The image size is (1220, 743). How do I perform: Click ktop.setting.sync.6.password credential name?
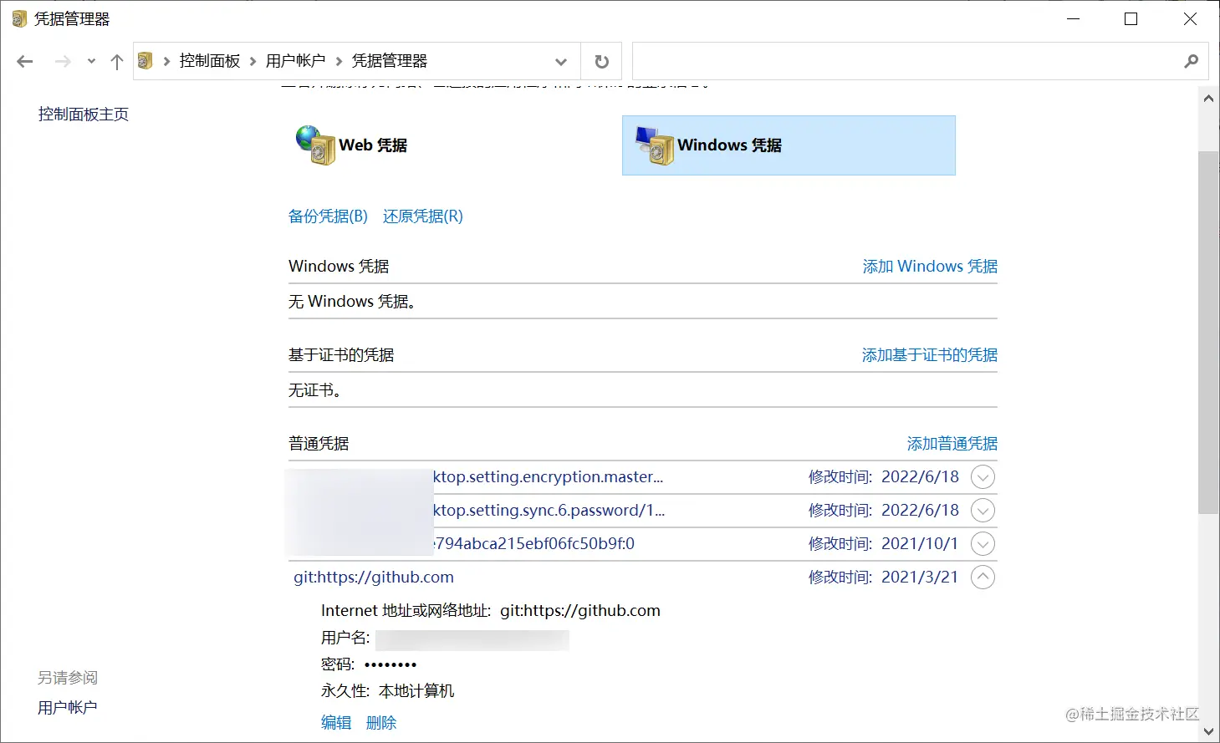pos(549,511)
